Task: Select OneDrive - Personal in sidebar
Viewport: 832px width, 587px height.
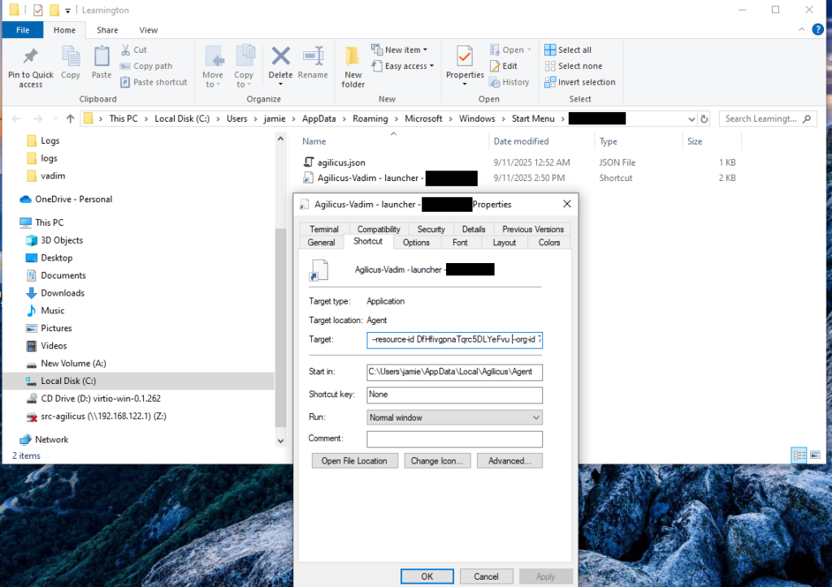Action: (73, 200)
